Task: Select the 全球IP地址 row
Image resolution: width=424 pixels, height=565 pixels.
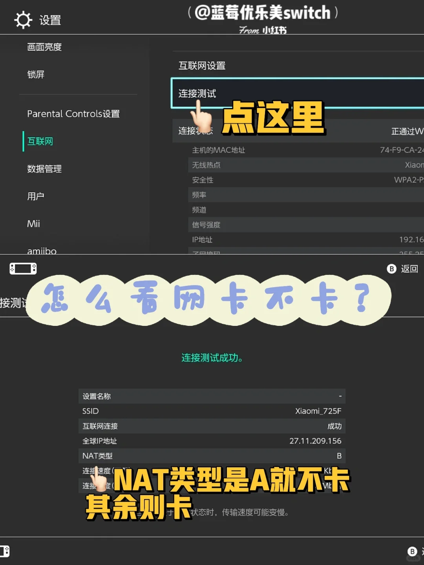Action: [x=212, y=441]
